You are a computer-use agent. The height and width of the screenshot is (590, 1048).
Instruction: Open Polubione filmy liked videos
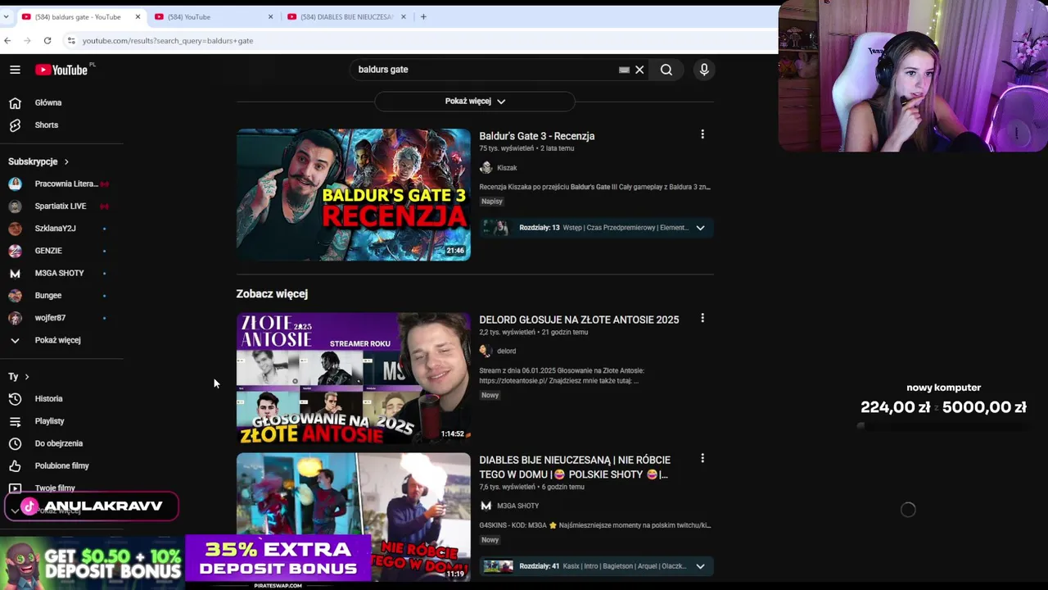pyautogui.click(x=62, y=465)
